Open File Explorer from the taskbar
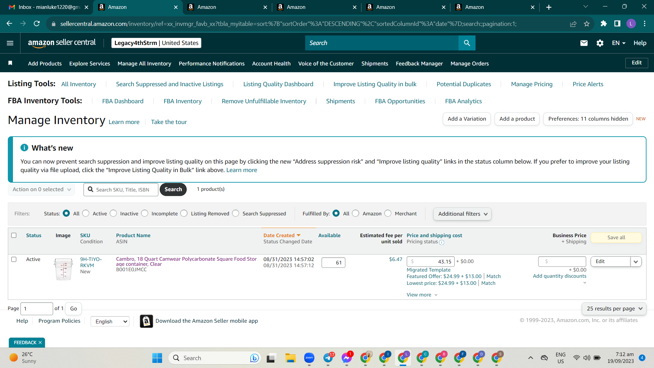This screenshot has height=368, width=654. pos(290,358)
